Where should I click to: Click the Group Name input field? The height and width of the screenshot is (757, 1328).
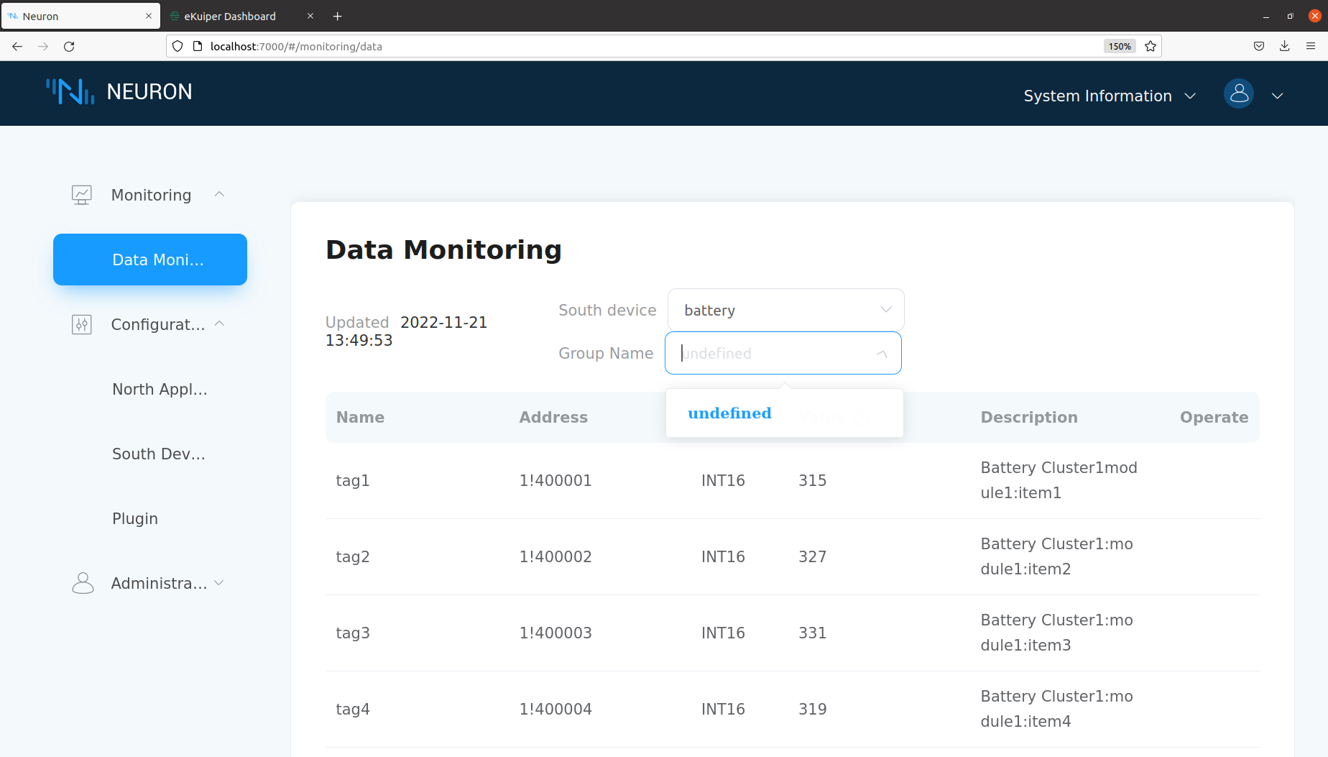(x=773, y=353)
